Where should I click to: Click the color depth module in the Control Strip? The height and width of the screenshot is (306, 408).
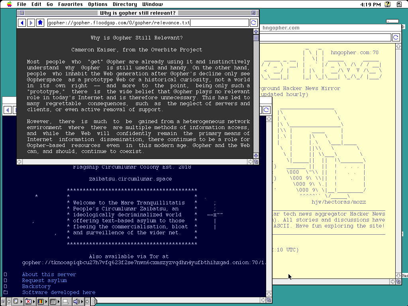pyautogui.click(x=41, y=302)
